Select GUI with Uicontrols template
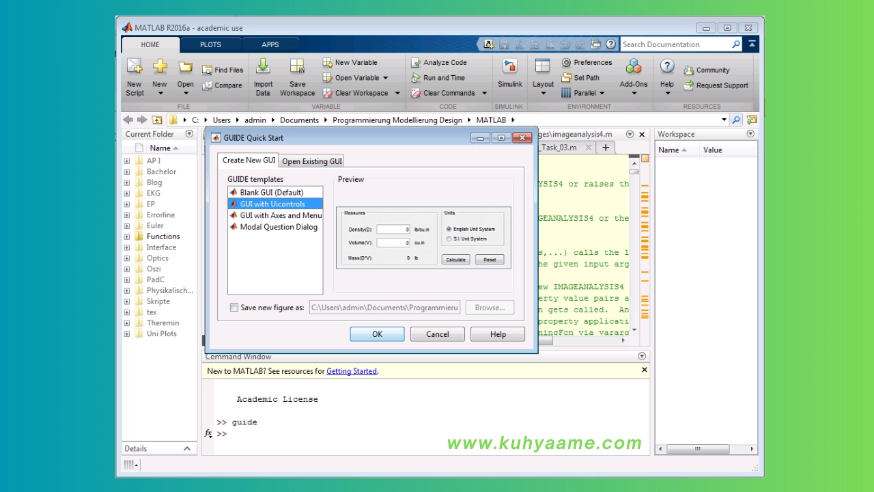This screenshot has width=874, height=492. point(275,204)
